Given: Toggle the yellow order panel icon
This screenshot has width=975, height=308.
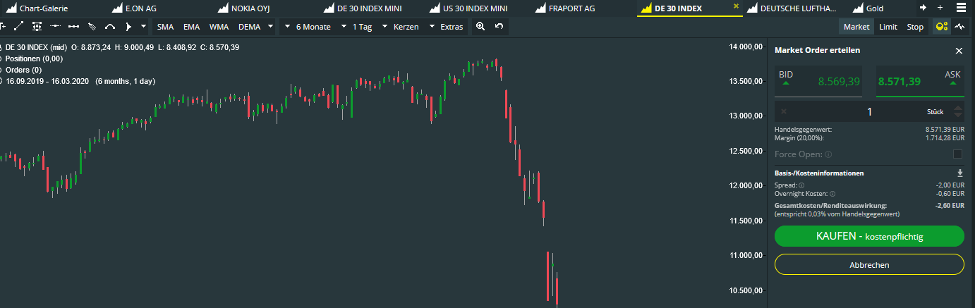Looking at the screenshot, I should point(941,27).
